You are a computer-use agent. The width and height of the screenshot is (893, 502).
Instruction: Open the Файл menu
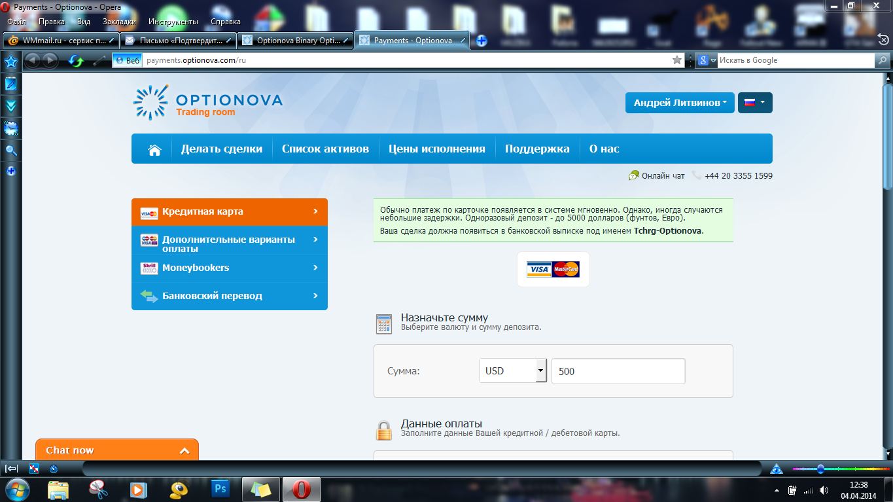pos(16,22)
